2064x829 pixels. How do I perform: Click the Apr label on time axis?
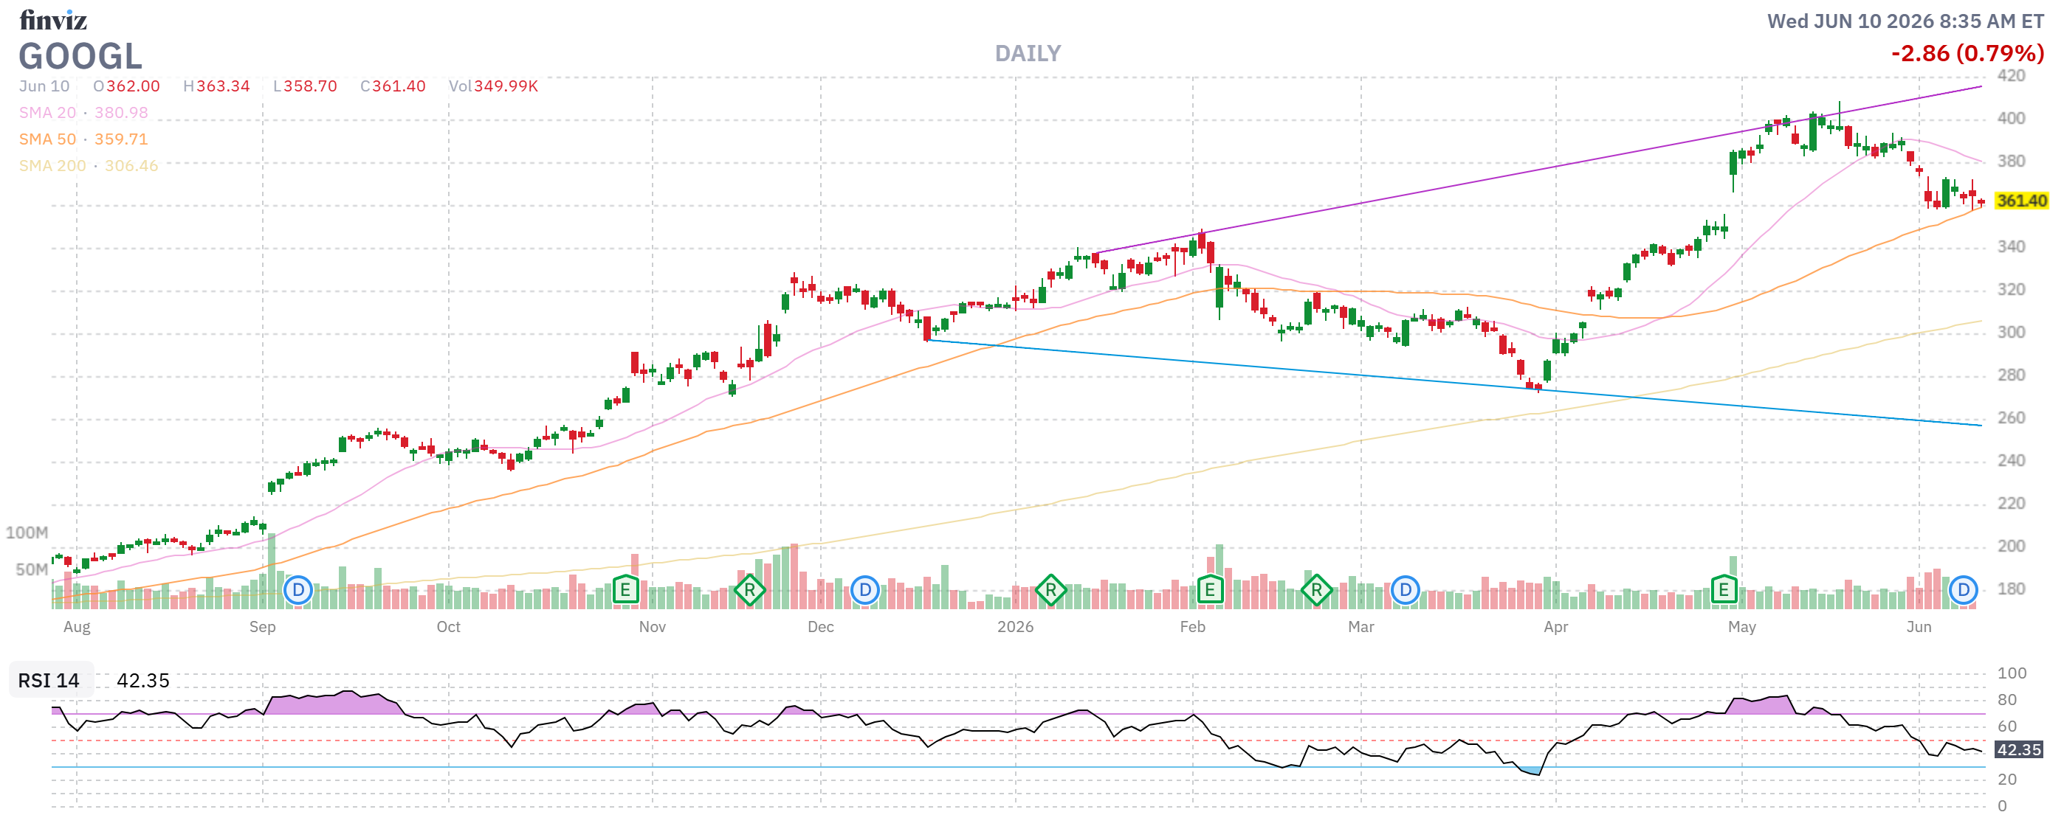click(1555, 627)
